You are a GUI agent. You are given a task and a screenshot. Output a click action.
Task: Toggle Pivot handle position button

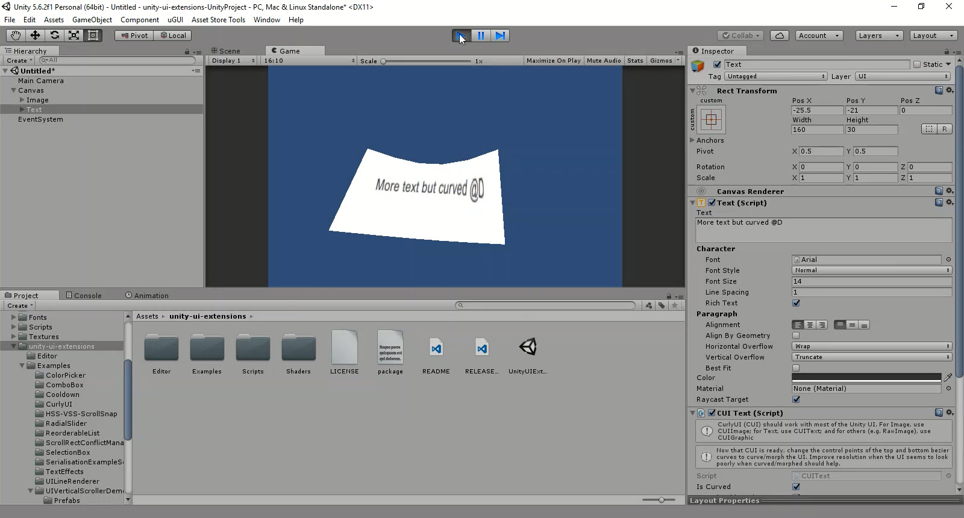pyautogui.click(x=134, y=36)
